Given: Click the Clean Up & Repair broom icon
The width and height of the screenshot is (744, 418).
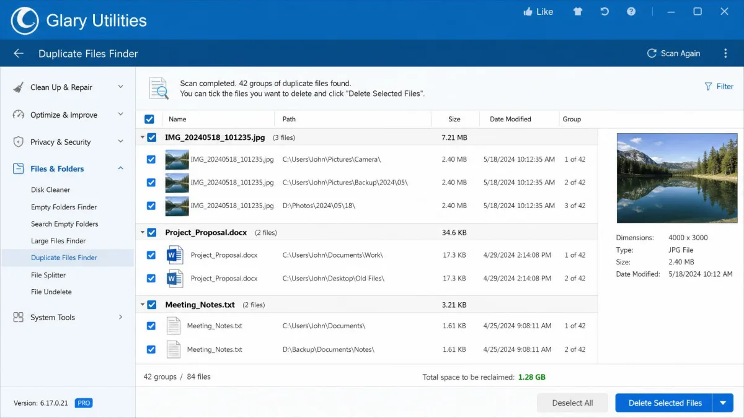Looking at the screenshot, I should [19, 87].
